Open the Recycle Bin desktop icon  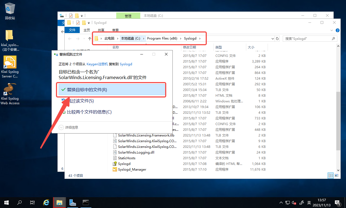click(x=10, y=11)
